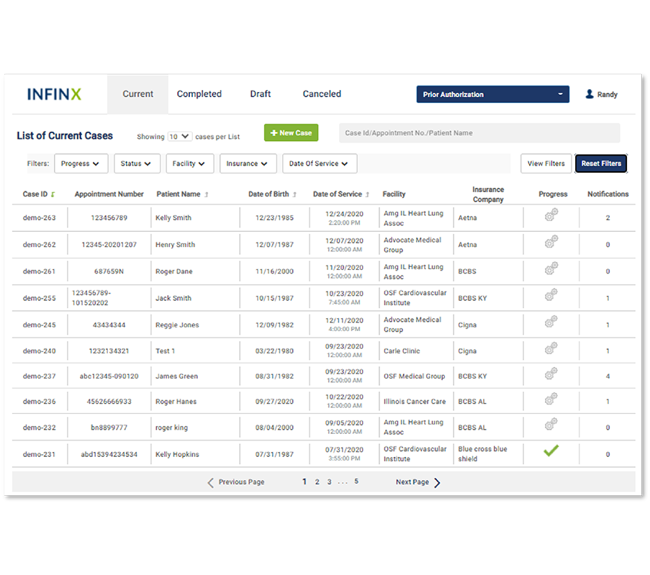Sort by Date of Birth arrow icon
Image resolution: width=650 pixels, height=575 pixels.
pyautogui.click(x=294, y=194)
